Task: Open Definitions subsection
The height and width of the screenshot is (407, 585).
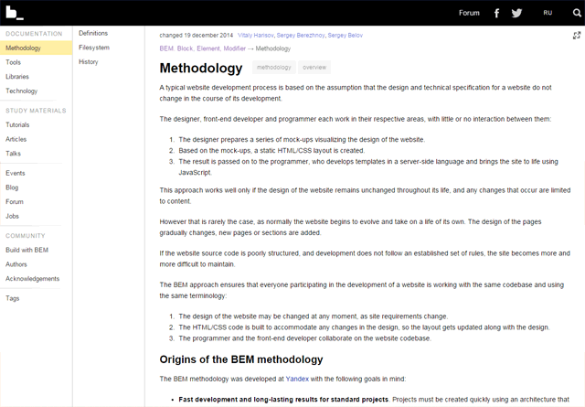Action: (x=93, y=33)
